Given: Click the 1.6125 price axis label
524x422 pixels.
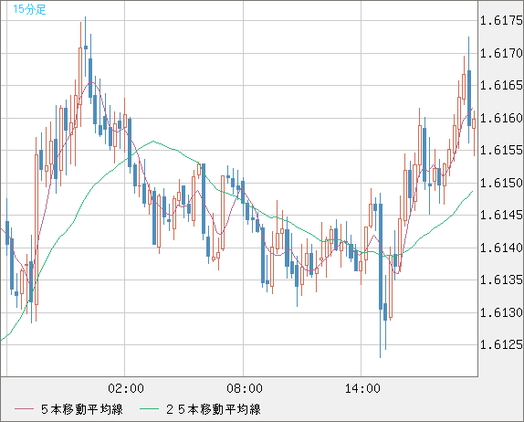Looking at the screenshot, I should pos(501,344).
